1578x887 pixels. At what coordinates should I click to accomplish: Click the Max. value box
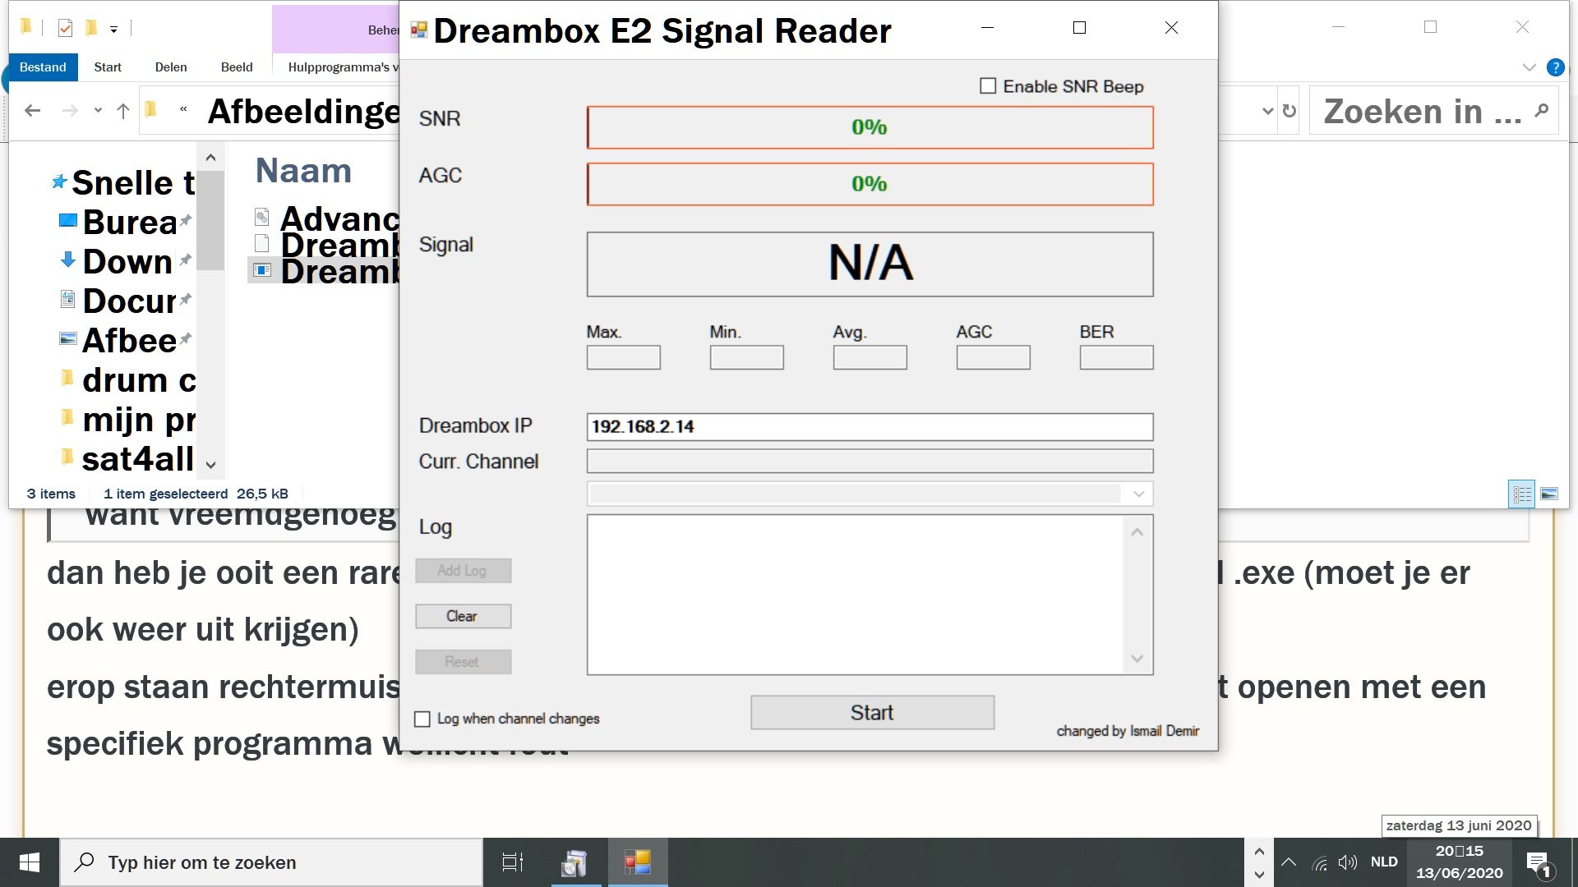coord(623,357)
